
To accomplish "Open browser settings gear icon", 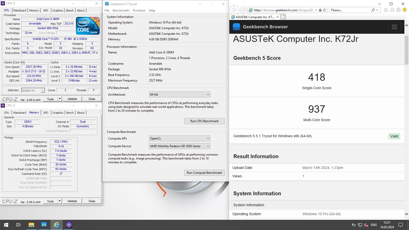I will [399, 10].
